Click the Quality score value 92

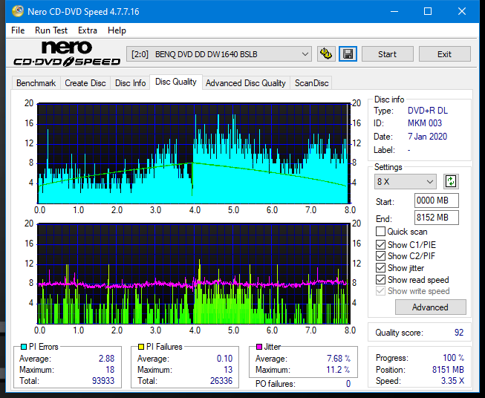point(459,333)
